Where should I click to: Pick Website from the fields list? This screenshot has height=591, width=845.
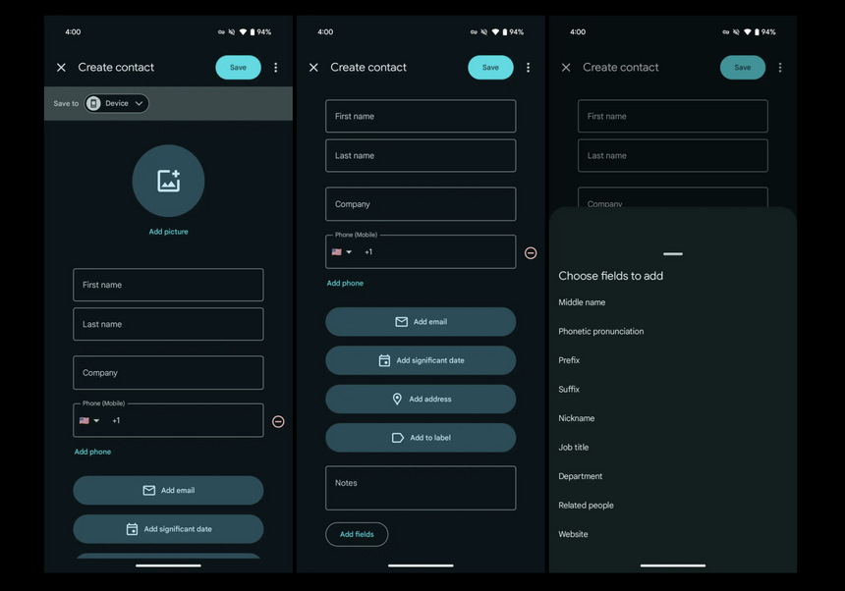pos(574,534)
